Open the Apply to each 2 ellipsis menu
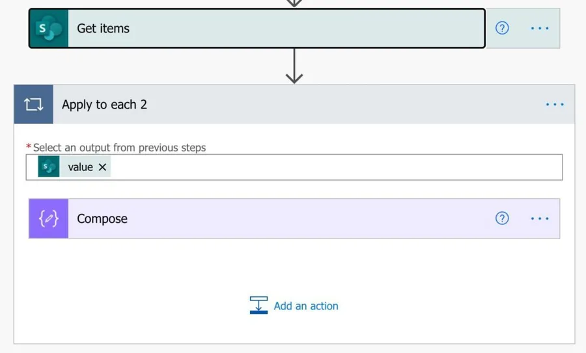The height and width of the screenshot is (353, 586). 555,105
